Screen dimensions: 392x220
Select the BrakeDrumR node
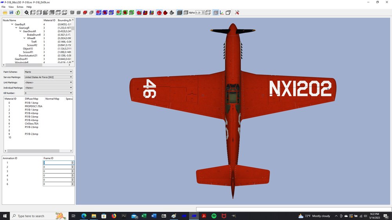[x=34, y=35]
